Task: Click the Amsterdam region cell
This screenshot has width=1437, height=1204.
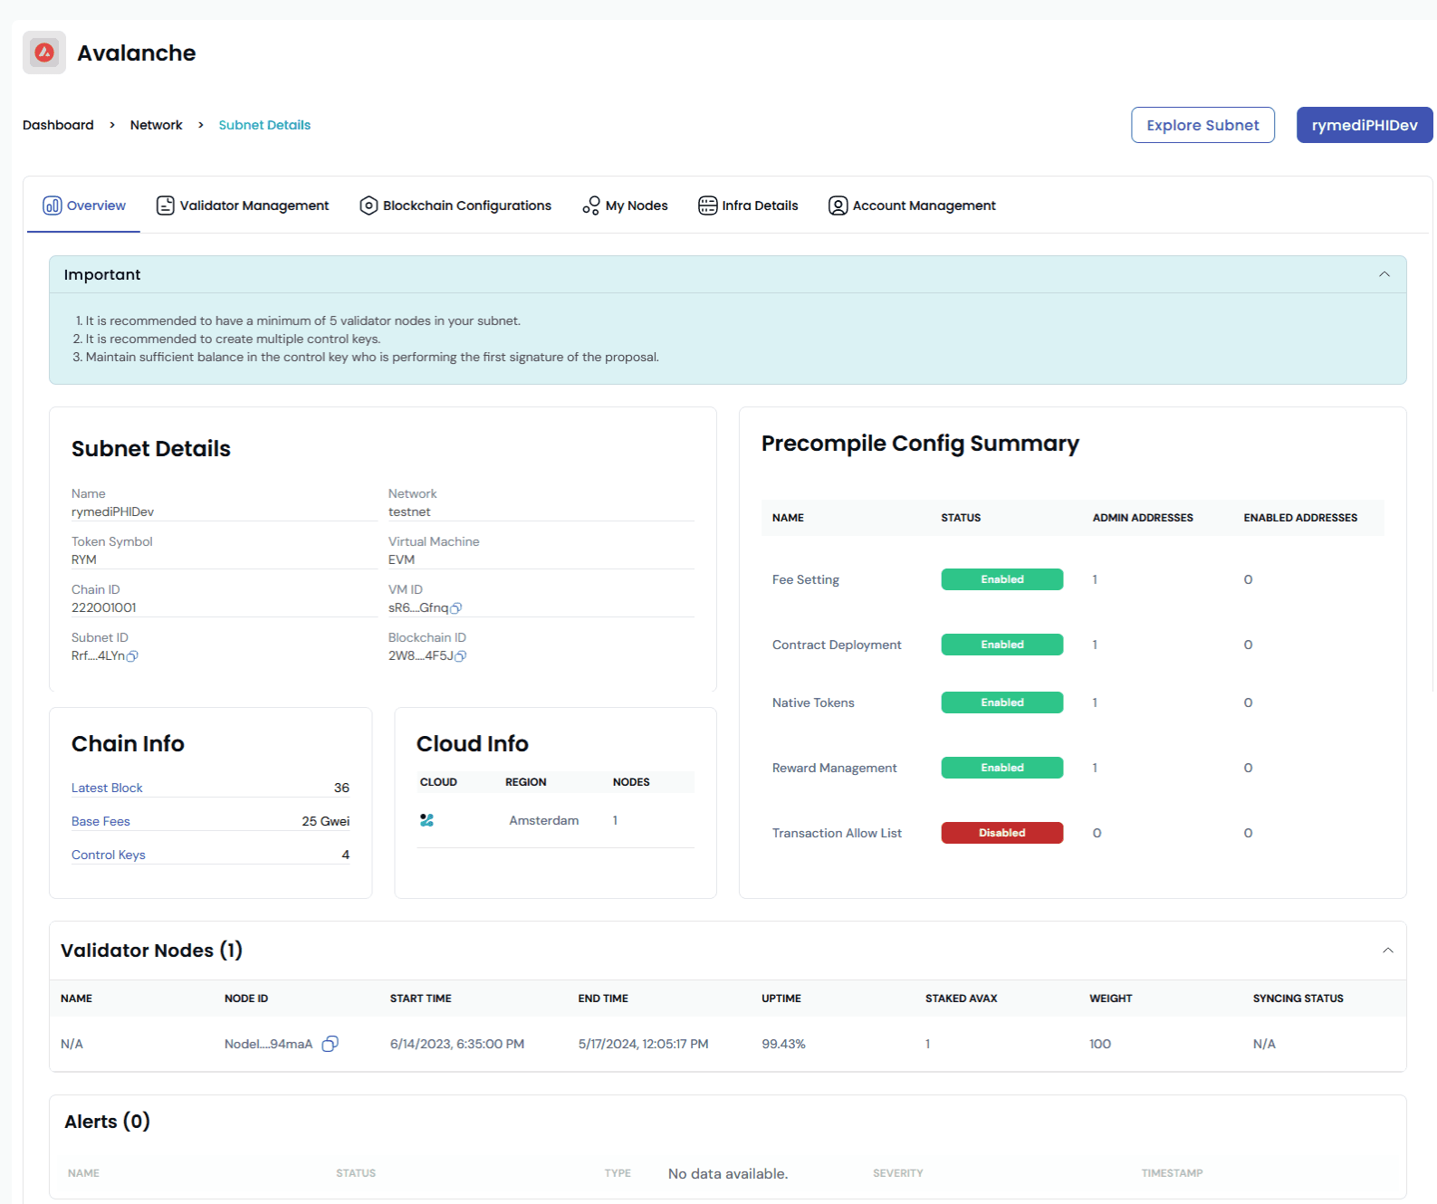Action: coord(543,820)
